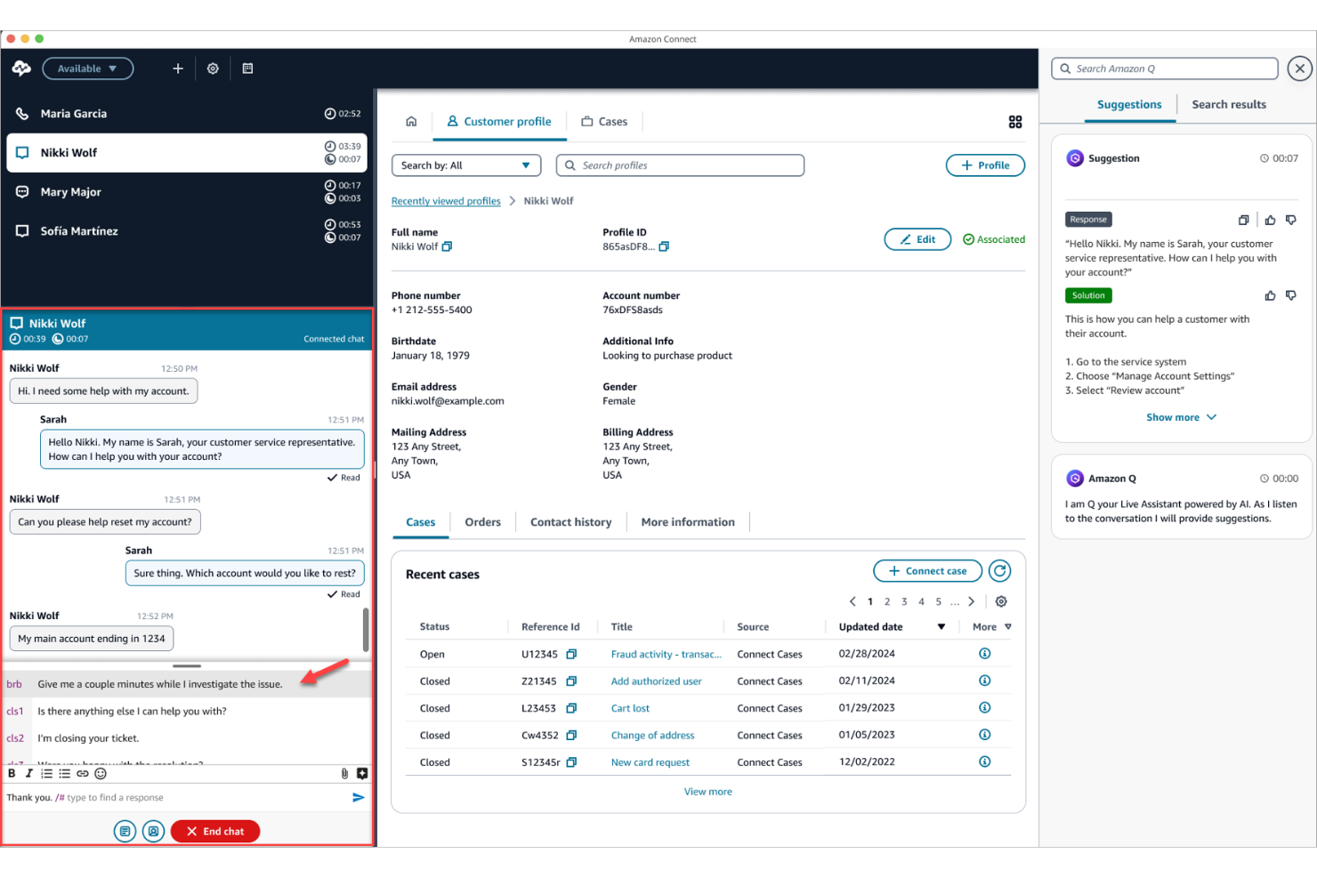
Task: Open the number pad dialer icon
Action: point(248,68)
